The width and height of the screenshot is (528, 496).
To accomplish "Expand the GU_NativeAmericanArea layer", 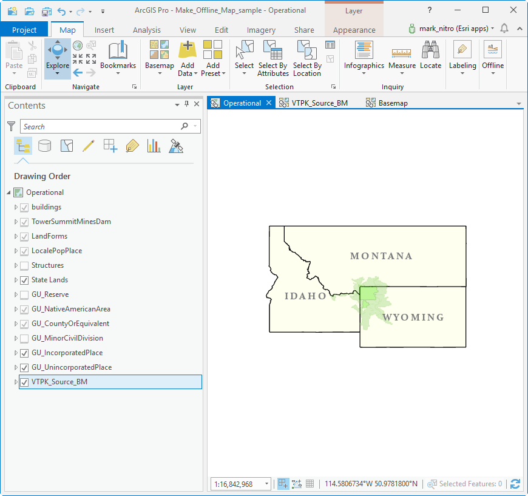I will (16, 310).
